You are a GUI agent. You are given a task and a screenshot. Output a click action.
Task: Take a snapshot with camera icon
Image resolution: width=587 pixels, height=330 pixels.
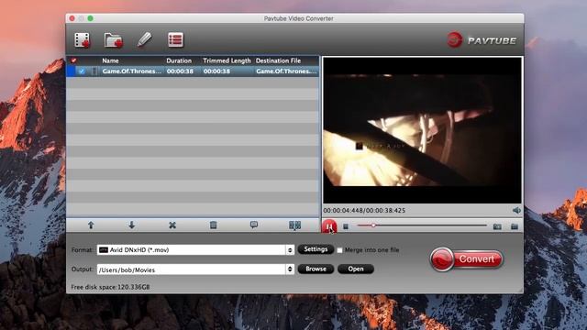coord(497,226)
